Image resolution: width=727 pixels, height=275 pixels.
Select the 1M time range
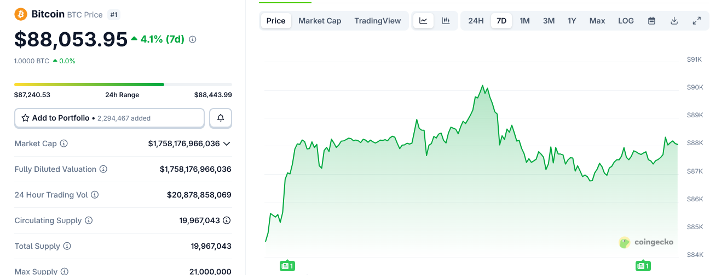click(524, 21)
